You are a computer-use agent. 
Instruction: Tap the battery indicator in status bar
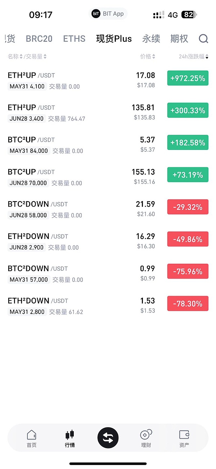pyautogui.click(x=189, y=15)
